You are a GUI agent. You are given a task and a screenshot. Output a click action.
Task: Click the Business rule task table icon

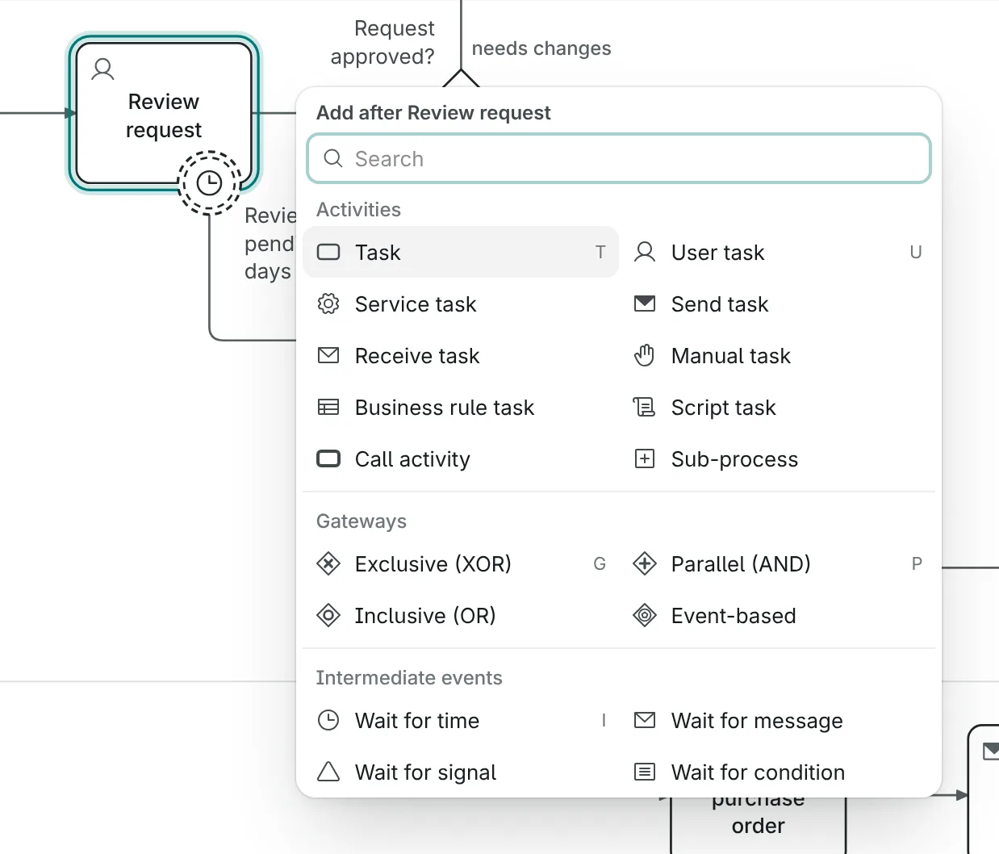point(328,407)
